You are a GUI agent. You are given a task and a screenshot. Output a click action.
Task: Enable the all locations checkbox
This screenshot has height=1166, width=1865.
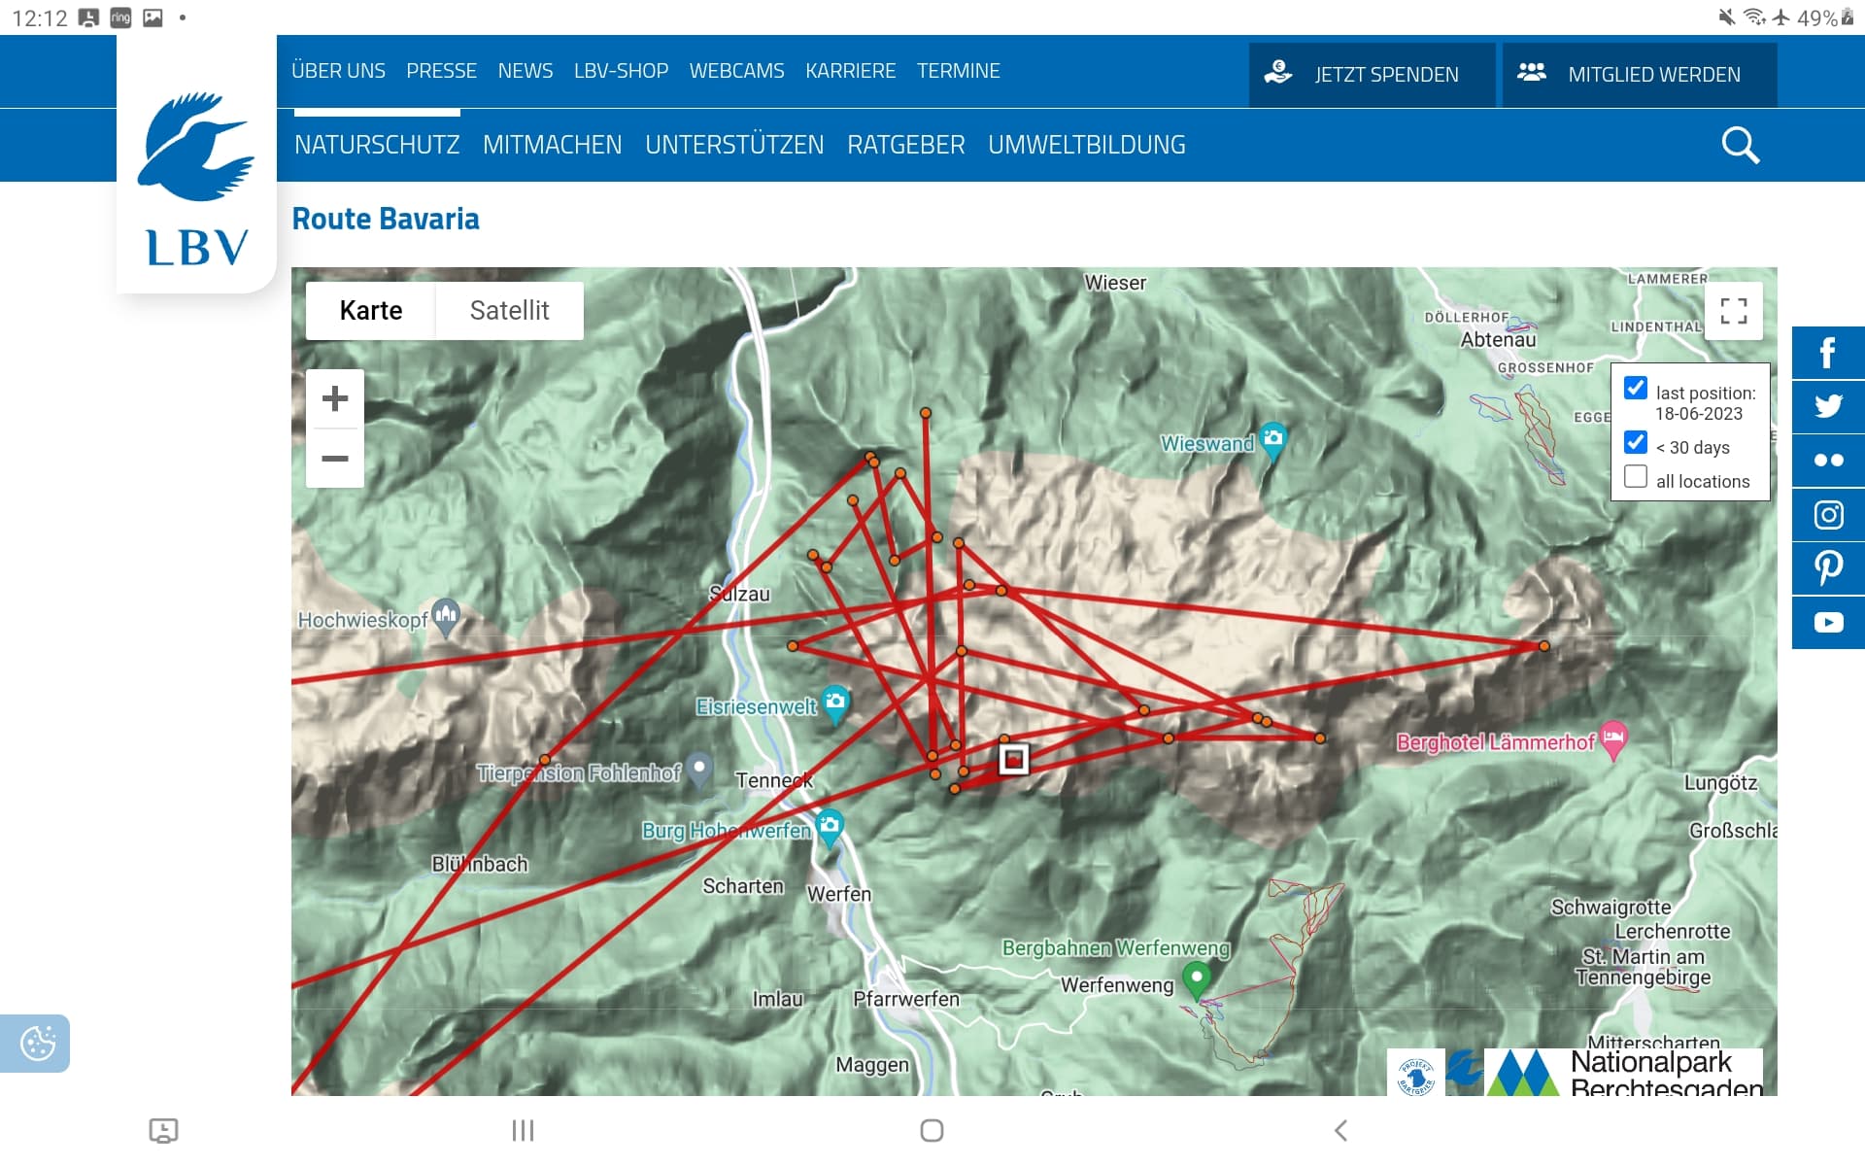(x=1636, y=477)
